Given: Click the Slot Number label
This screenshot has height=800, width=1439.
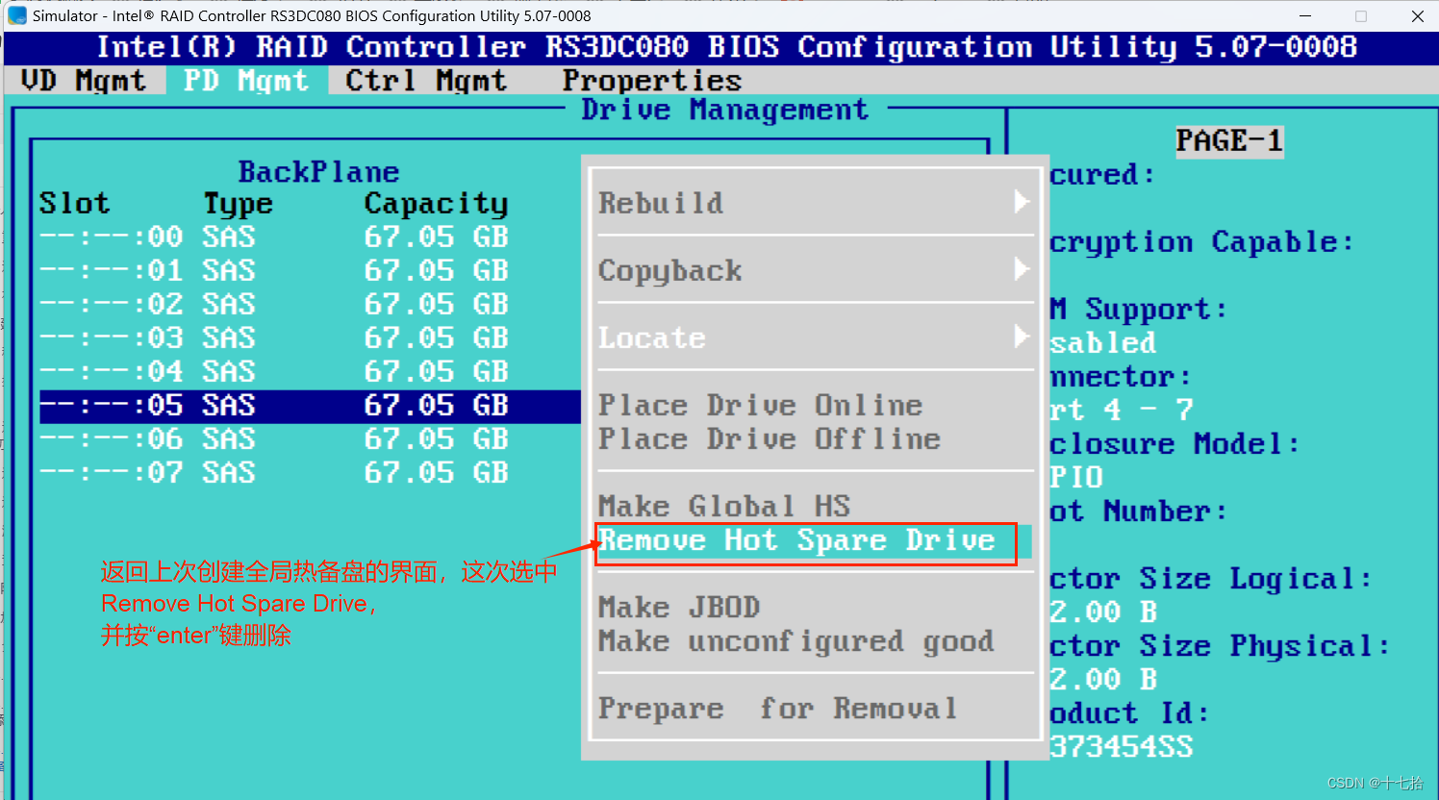Looking at the screenshot, I should point(1139,512).
